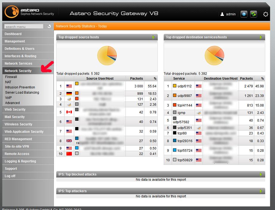The height and width of the screenshot is (210, 275).
Task: Open Remote Access menu
Action: point(28,154)
